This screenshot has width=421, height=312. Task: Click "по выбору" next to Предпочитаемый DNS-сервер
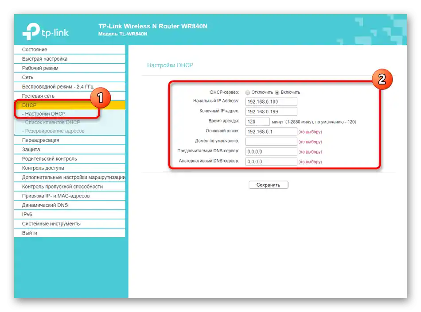310,152
